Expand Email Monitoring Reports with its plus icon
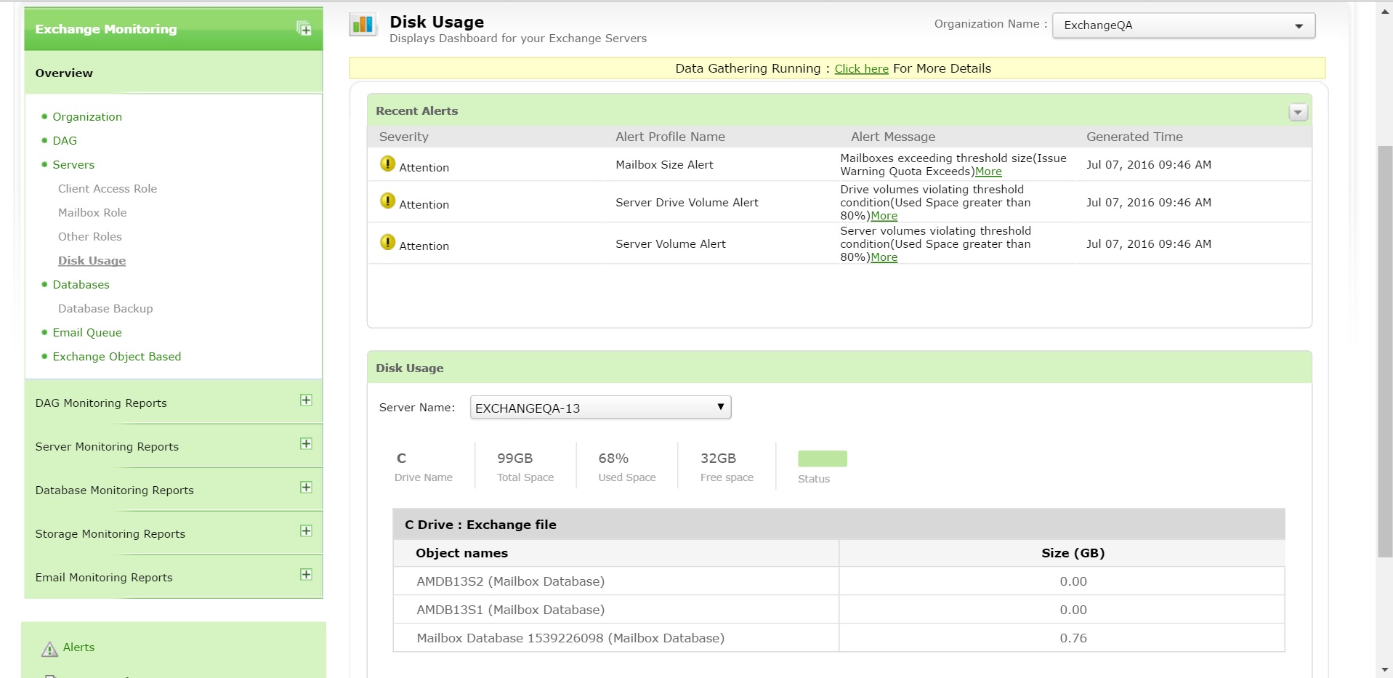Screen dimensions: 1393x678 pyautogui.click(x=306, y=575)
